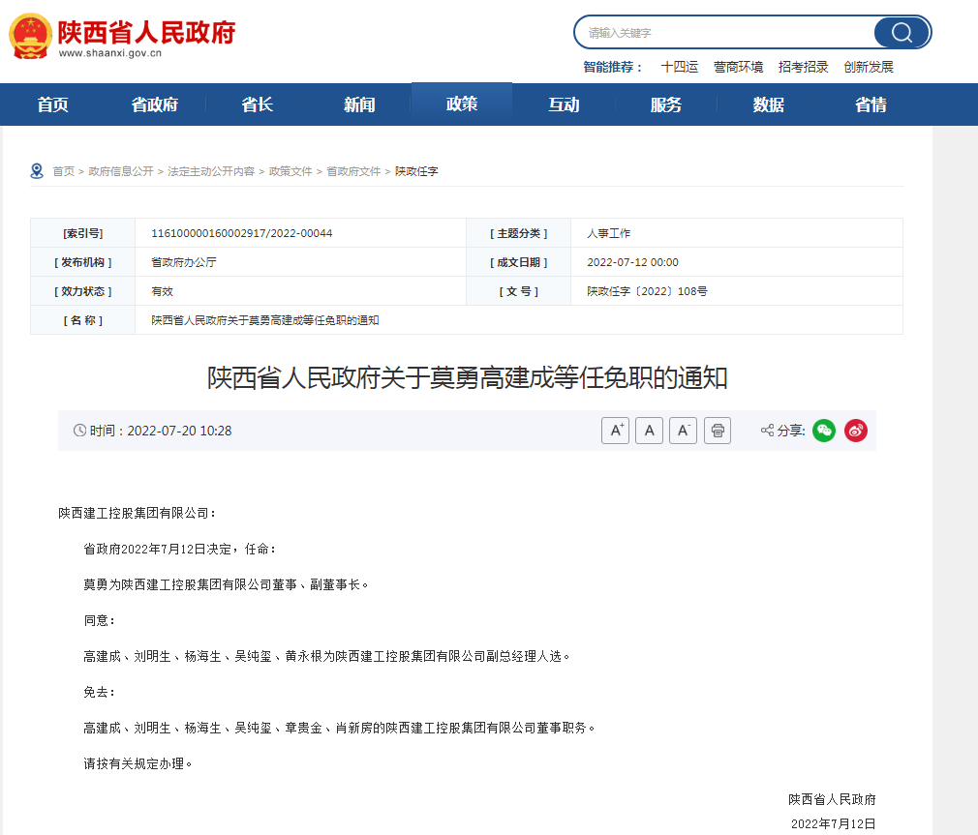
Task: Open the 营商环境 recommended link
Action: (740, 66)
